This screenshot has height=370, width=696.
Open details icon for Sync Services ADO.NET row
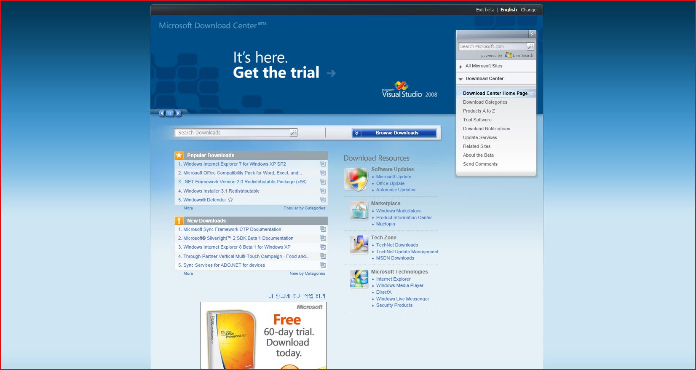(x=323, y=265)
